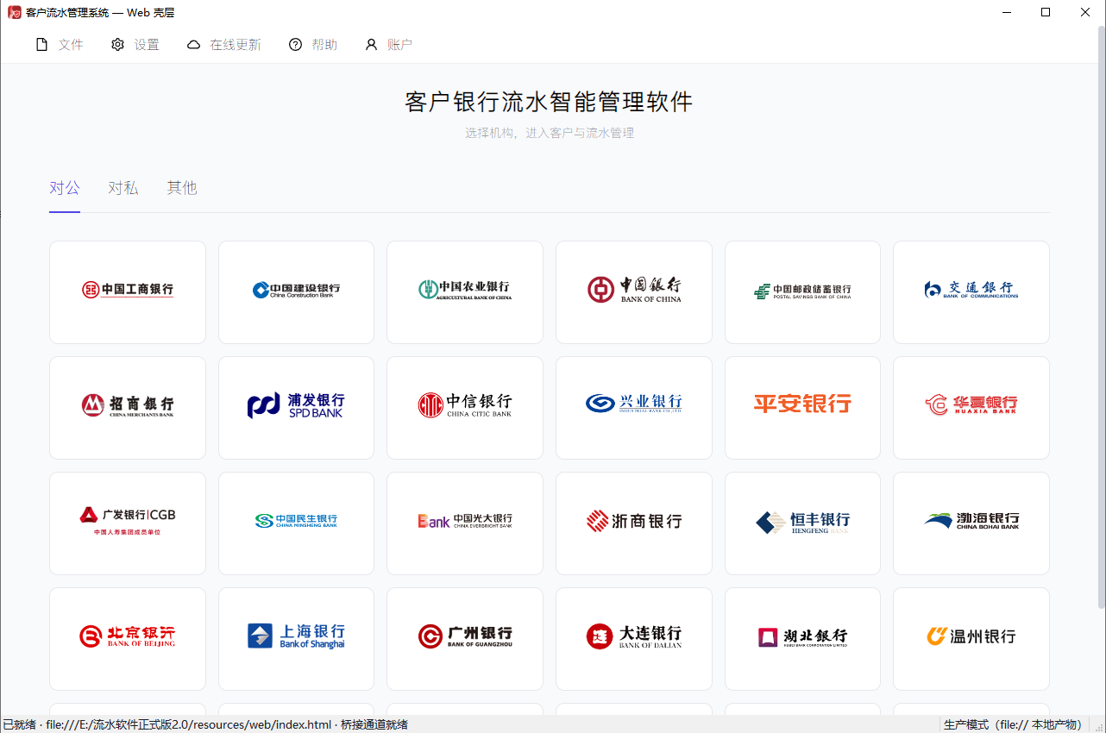Click the cloud update icon
This screenshot has width=1106, height=733.
[x=193, y=45]
